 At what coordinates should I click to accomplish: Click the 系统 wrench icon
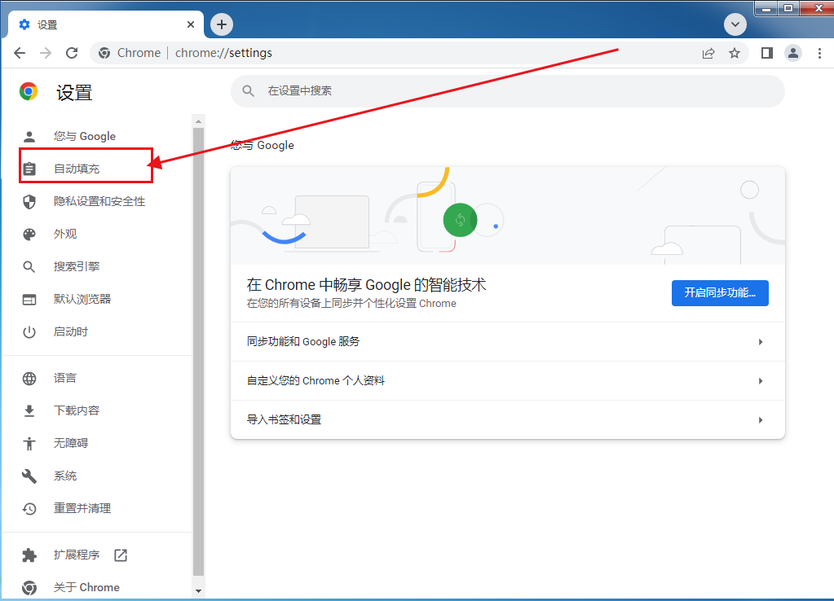[x=29, y=476]
